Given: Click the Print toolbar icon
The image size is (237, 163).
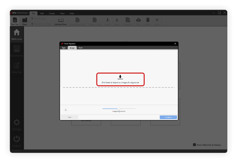Looking at the screenshot, I should tap(138, 20).
